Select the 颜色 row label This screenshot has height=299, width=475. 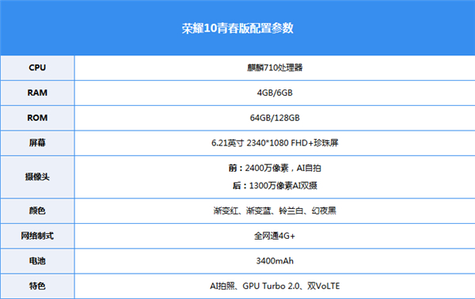click(x=37, y=210)
